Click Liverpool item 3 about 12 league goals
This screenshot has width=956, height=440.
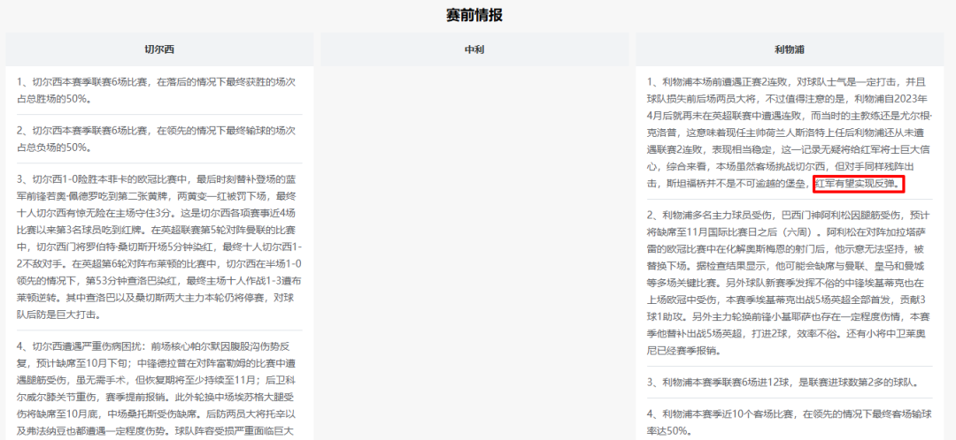[782, 382]
